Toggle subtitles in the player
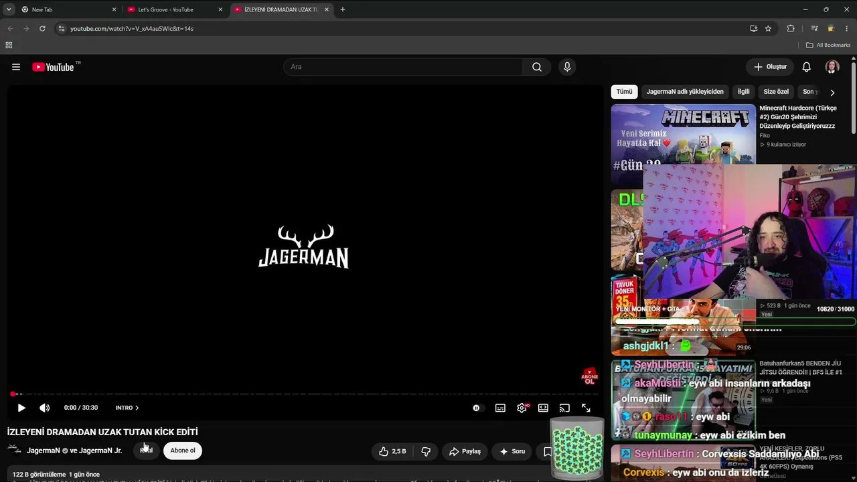Image resolution: width=857 pixels, height=482 pixels. pyautogui.click(x=500, y=408)
